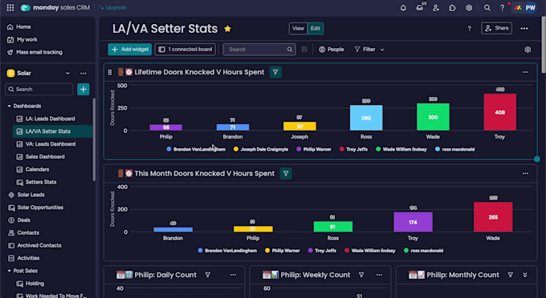The height and width of the screenshot is (298, 546).
Task: Open the Deals board
Action: tap(23, 220)
